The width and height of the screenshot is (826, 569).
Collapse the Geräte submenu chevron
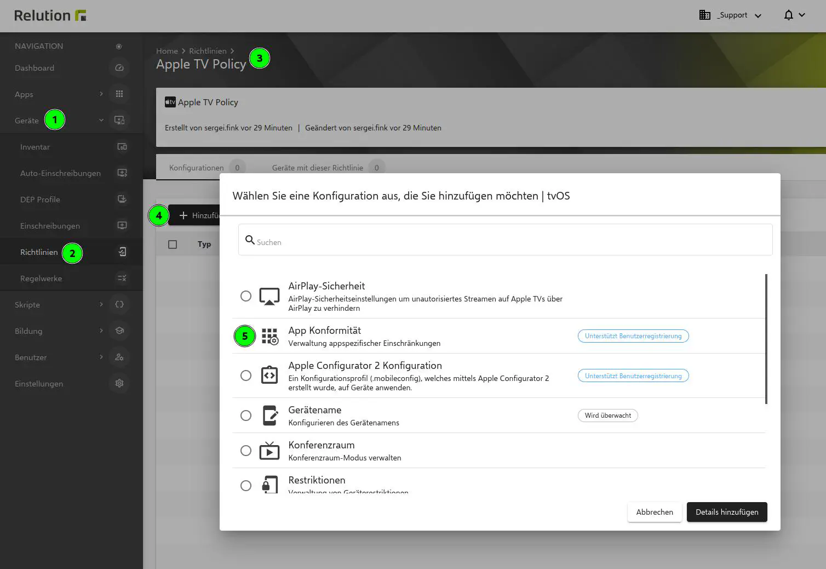[101, 120]
